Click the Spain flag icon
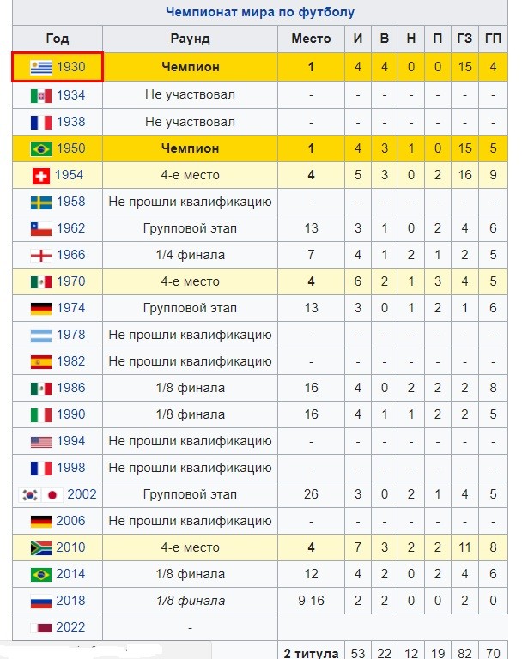Image resolution: width=522 pixels, height=659 pixels. click(40, 361)
